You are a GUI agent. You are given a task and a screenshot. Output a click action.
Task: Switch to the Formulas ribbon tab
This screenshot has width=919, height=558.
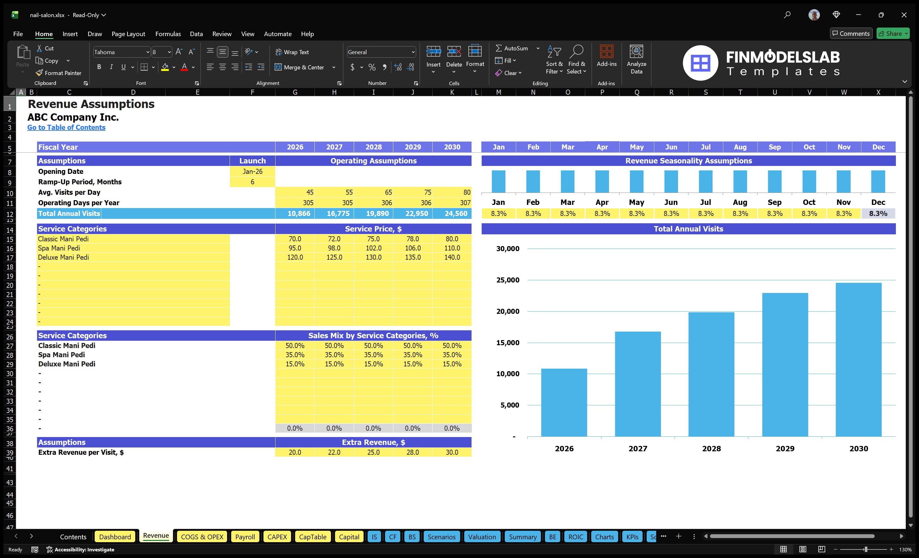click(x=168, y=34)
